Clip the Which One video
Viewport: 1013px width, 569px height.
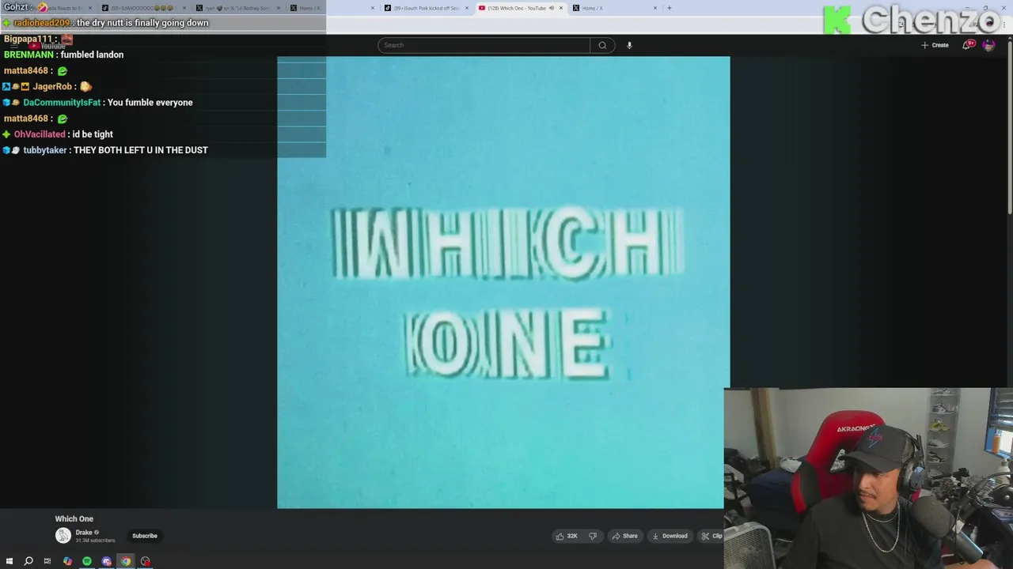(x=711, y=536)
